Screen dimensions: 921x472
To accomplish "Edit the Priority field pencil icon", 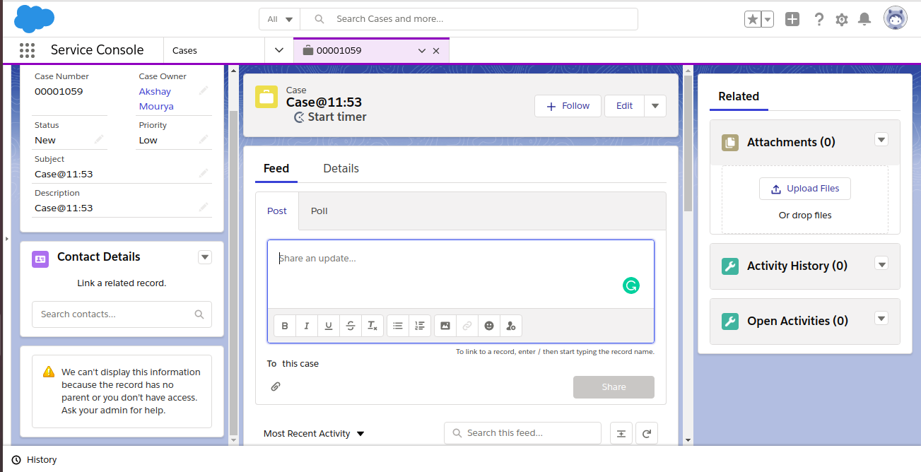I will click(x=204, y=139).
